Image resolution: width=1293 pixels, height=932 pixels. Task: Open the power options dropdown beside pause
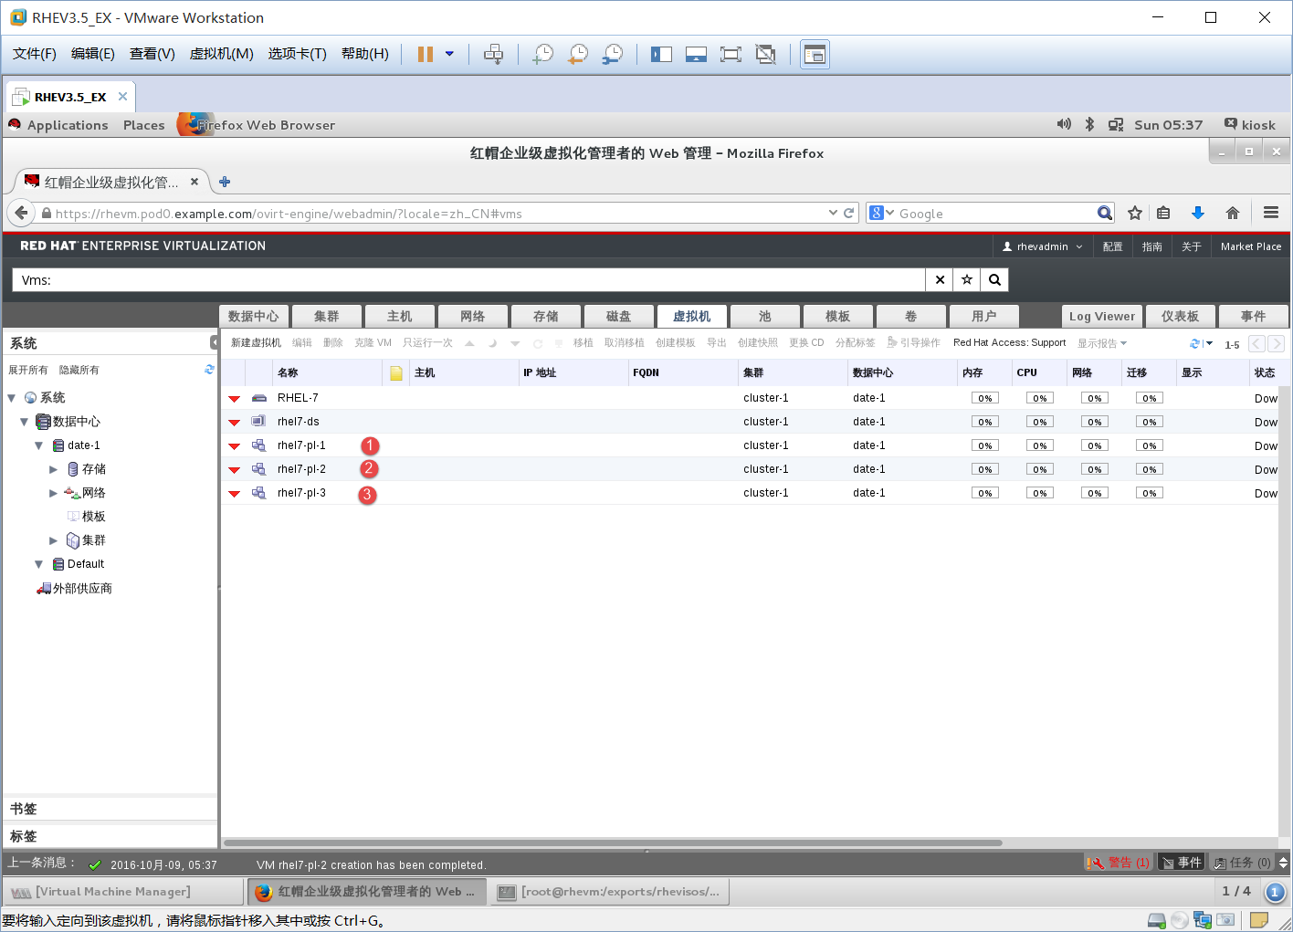[x=449, y=54]
